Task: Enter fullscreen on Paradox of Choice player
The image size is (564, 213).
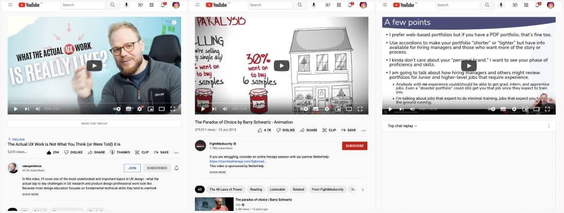Action: (360, 109)
